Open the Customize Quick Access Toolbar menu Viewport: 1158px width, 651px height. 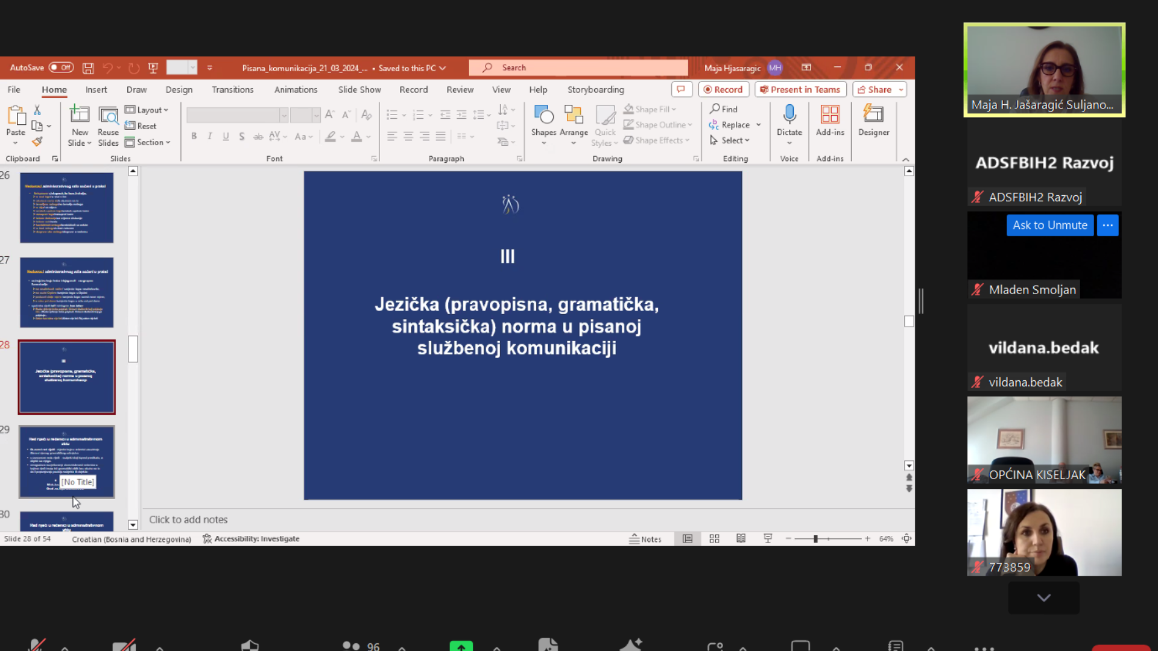click(x=210, y=68)
